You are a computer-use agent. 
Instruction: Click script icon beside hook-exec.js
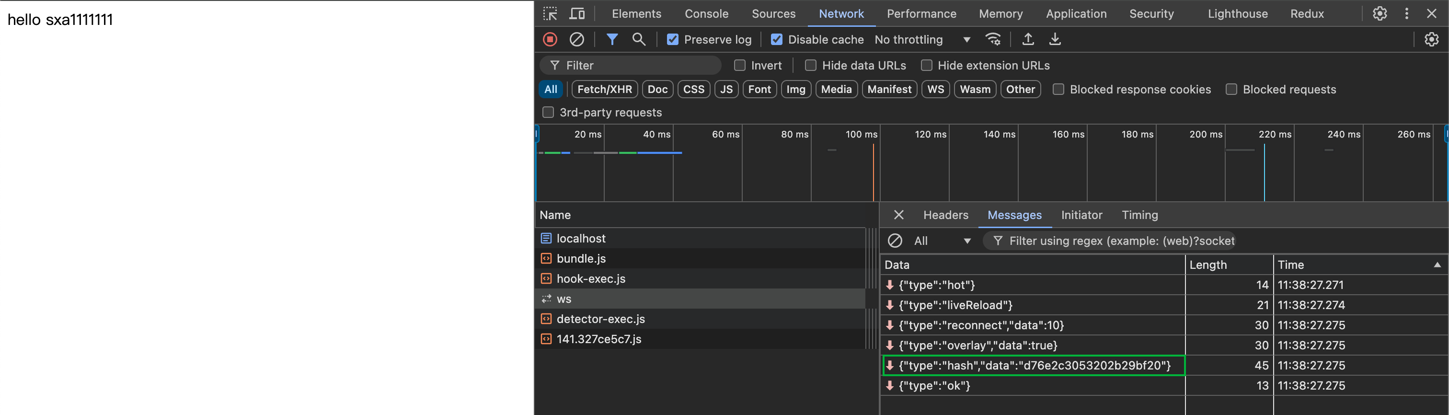coord(546,279)
